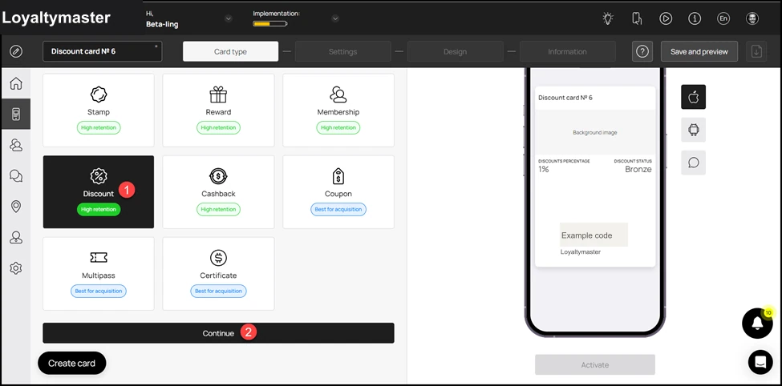Open the customers icon in sidebar
Image resolution: width=782 pixels, height=386 pixels.
[x=16, y=145]
